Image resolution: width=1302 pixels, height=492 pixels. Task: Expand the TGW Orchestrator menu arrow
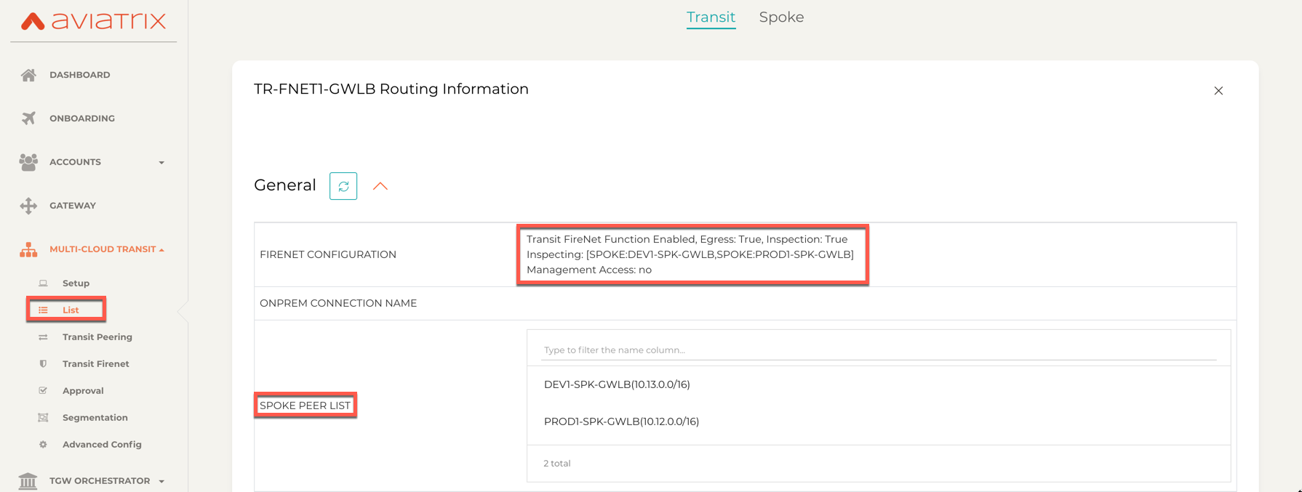pos(161,482)
